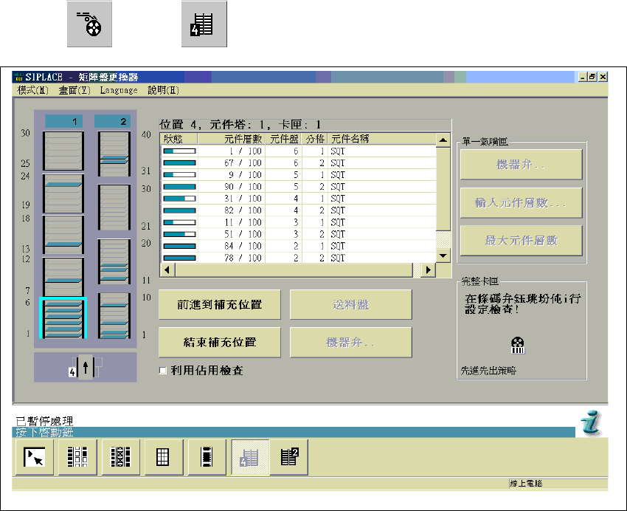The width and height of the screenshot is (627, 511).
Task: Click the tray-with-4 icon above the window
Action: (x=204, y=24)
